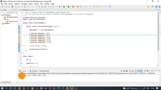Image resolution: width=161 pixels, height=90 pixels.
Task: Open the Debug button dropdown arrow
Action: point(62,7)
